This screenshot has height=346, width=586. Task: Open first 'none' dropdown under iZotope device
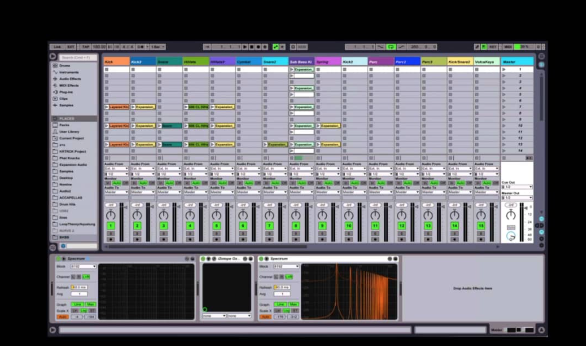[x=214, y=316]
